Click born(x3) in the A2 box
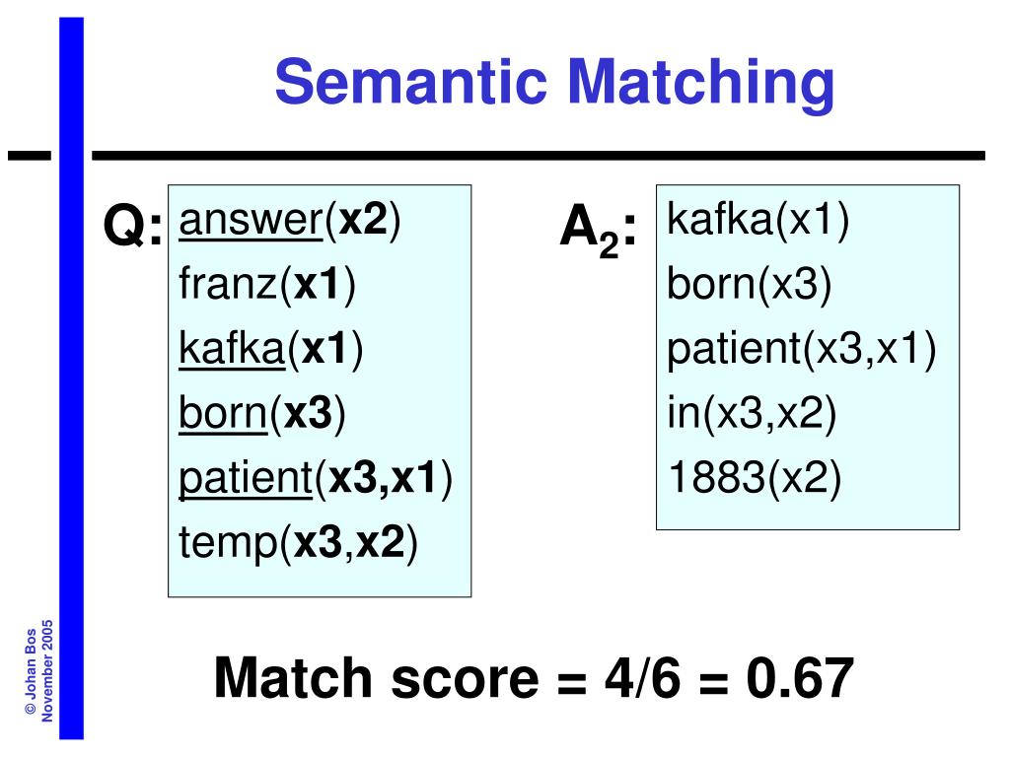 pyautogui.click(x=750, y=284)
